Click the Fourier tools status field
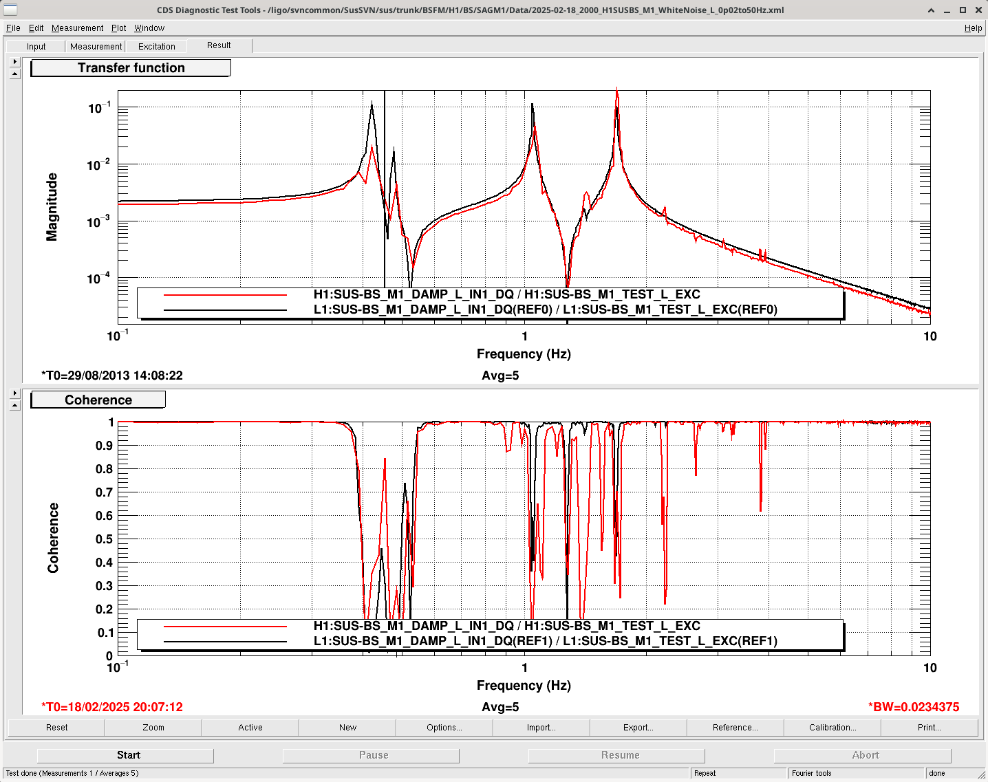 point(857,774)
